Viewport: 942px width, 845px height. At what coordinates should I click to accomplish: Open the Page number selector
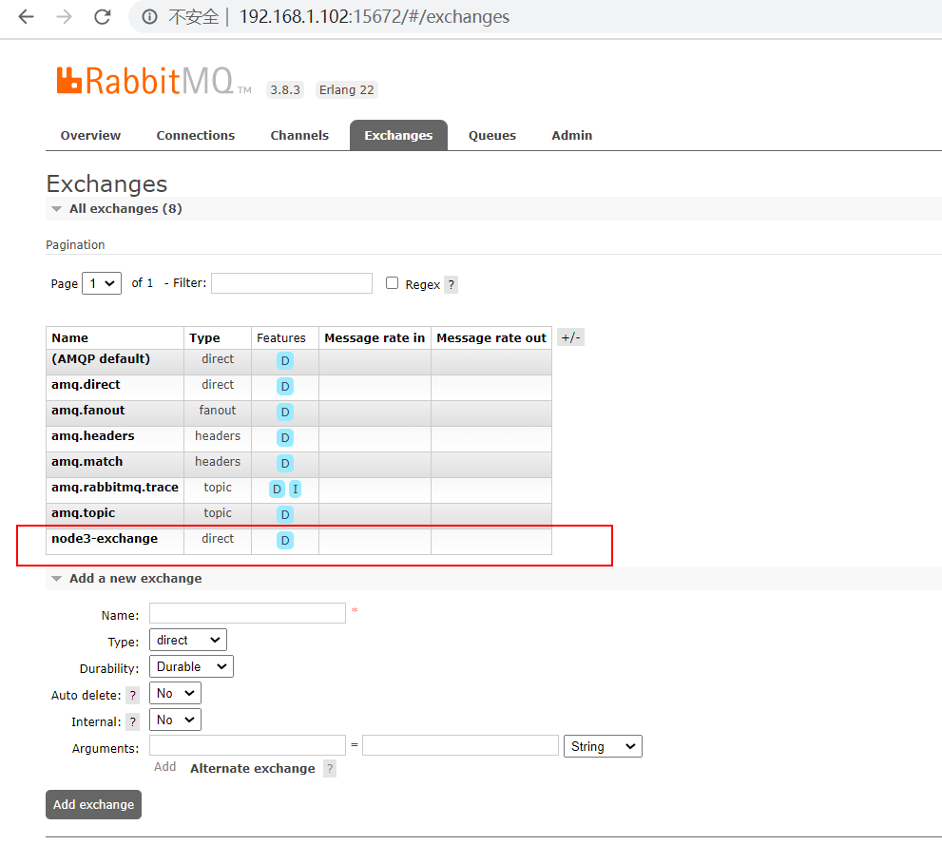pyautogui.click(x=101, y=283)
